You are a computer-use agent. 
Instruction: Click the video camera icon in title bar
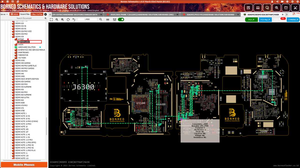click(282, 1)
